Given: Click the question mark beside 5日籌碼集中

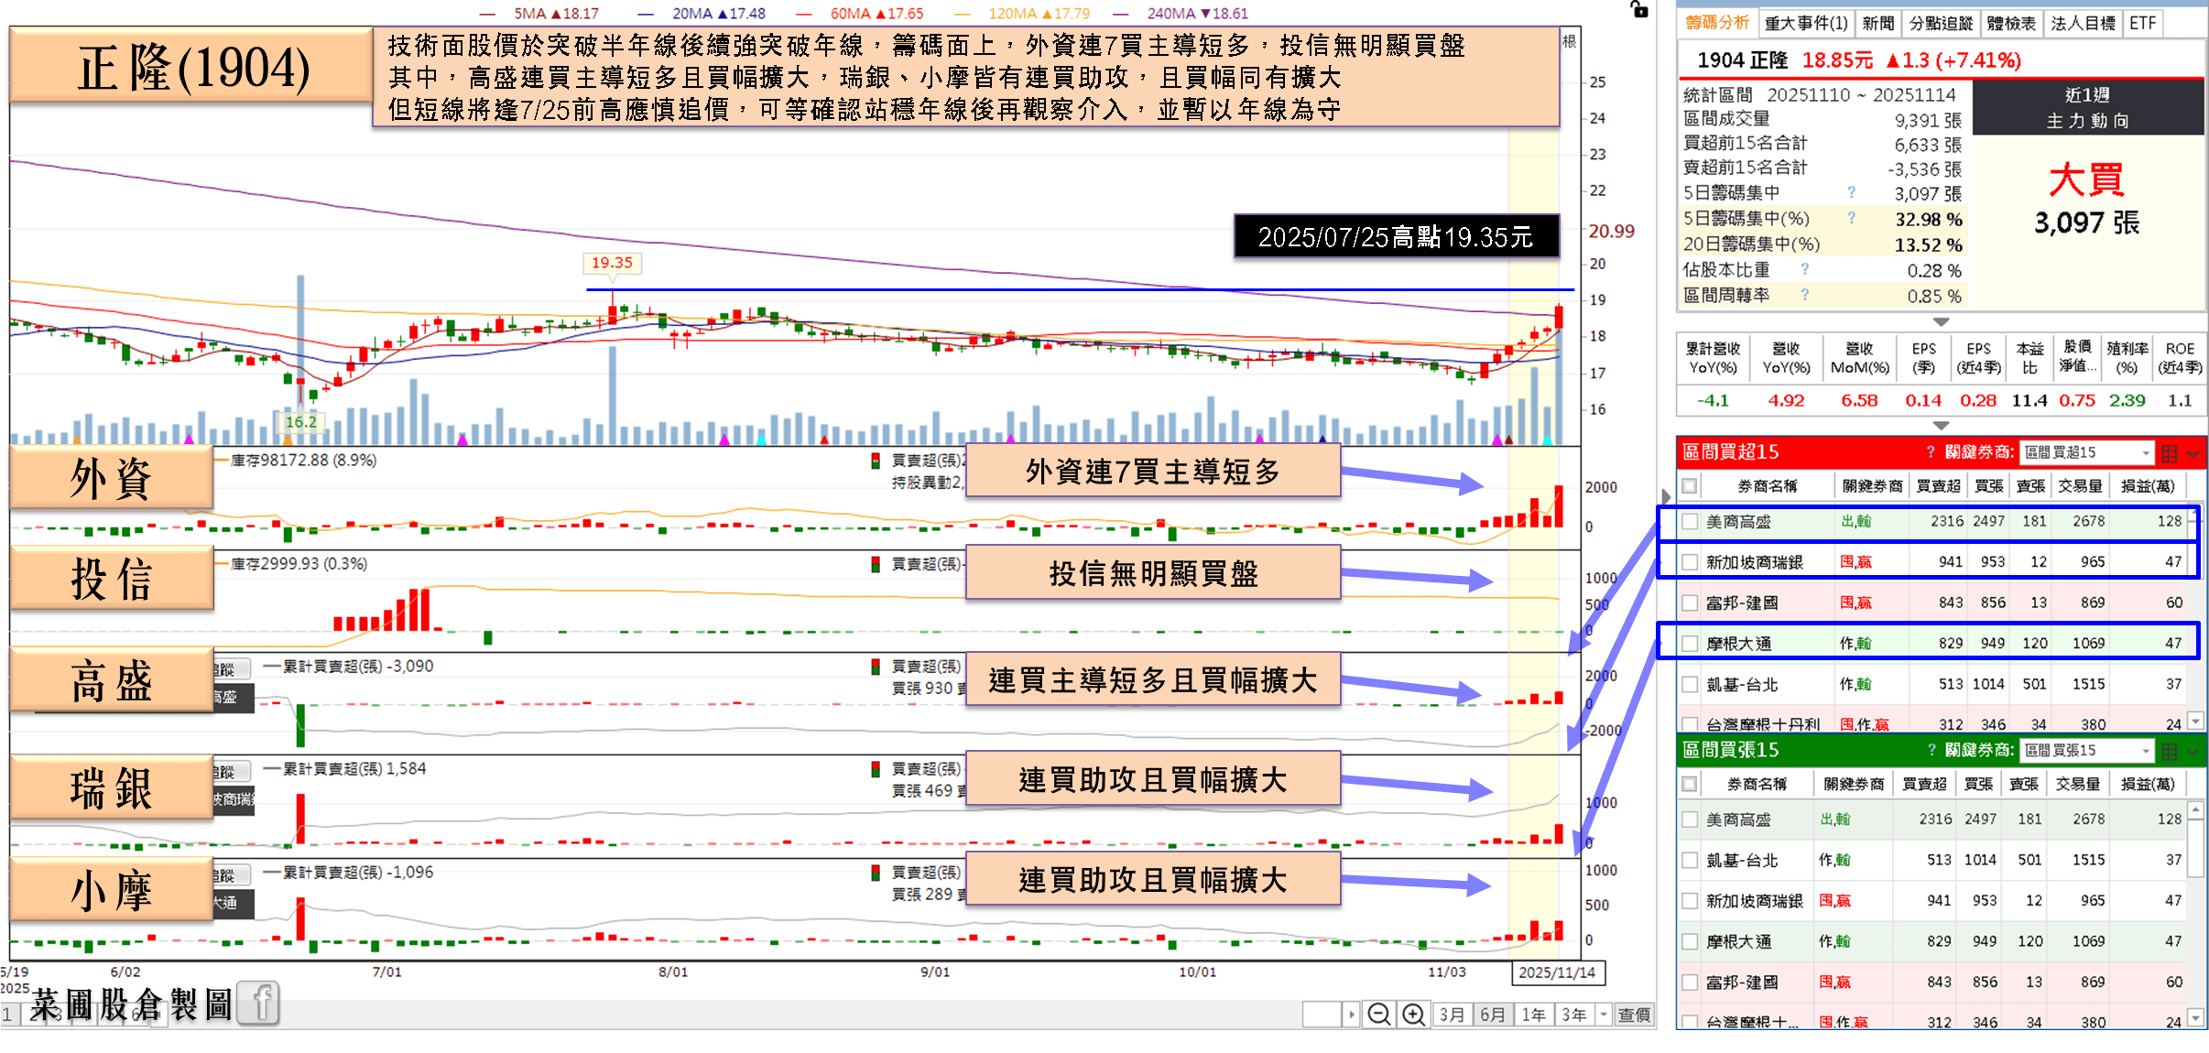Looking at the screenshot, I should coord(1850,192).
